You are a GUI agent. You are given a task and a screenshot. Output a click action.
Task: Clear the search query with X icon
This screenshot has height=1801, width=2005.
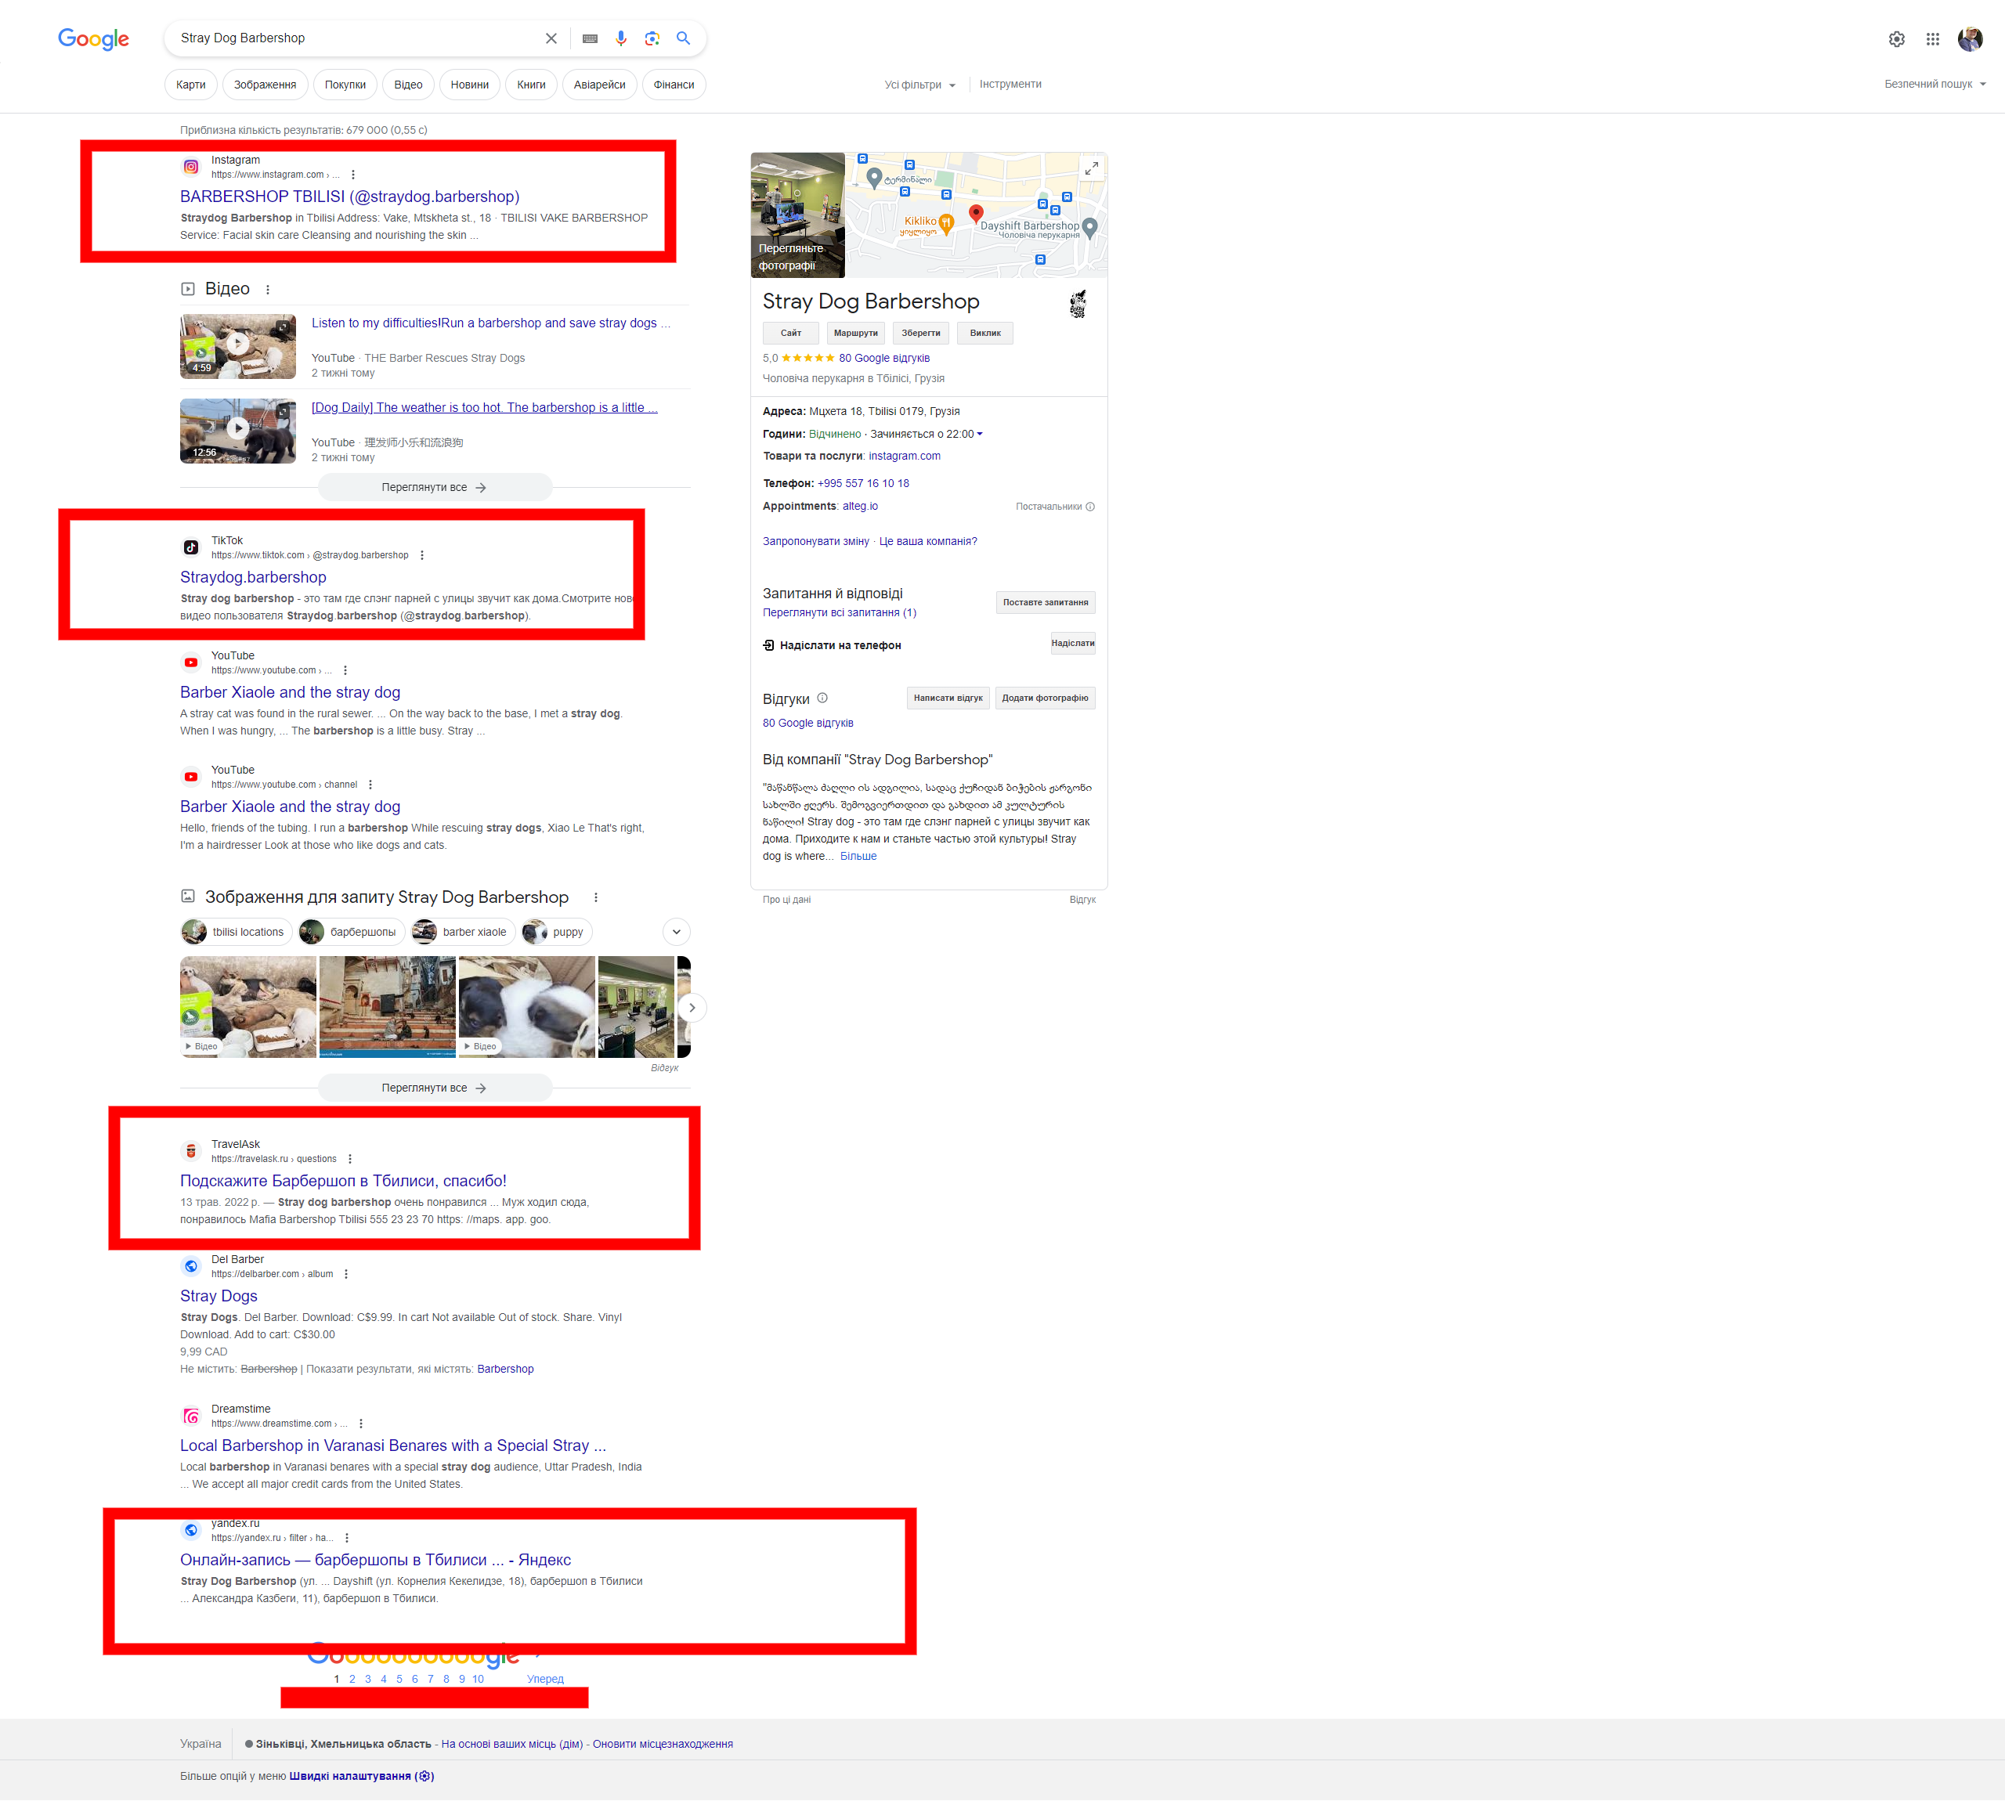click(x=551, y=38)
